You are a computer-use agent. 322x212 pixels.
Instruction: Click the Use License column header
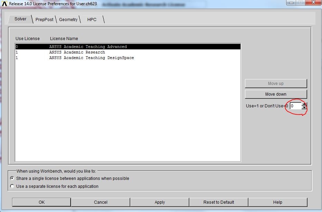point(28,39)
